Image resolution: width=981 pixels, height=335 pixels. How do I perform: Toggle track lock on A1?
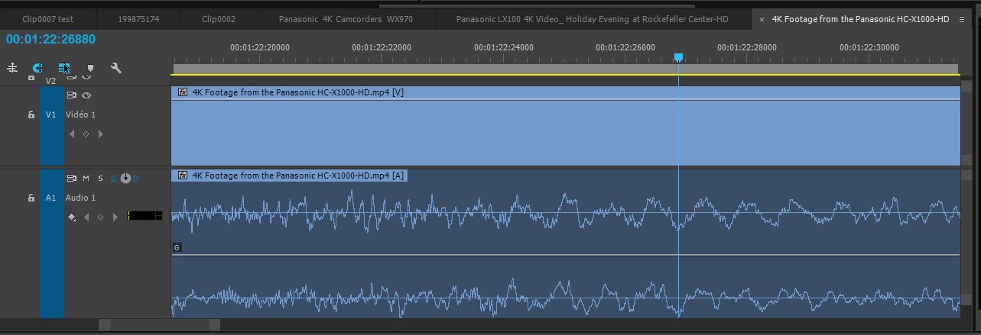31,198
